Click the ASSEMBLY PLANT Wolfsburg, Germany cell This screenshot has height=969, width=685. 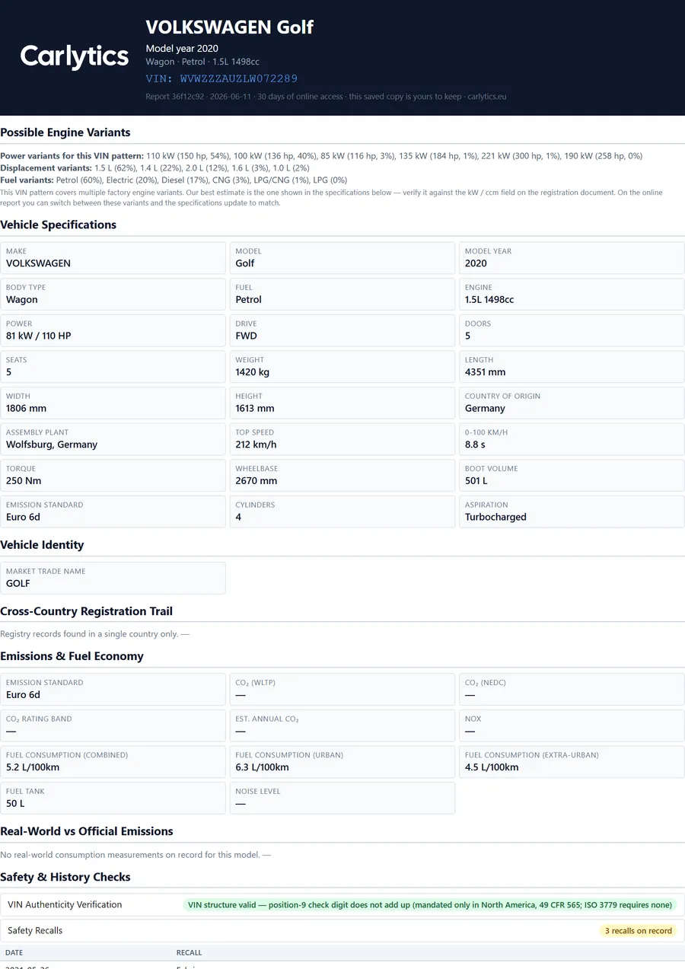pos(113,439)
